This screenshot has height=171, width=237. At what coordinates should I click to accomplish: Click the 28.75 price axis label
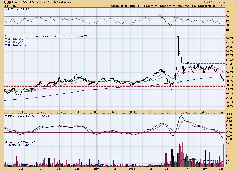click(229, 38)
